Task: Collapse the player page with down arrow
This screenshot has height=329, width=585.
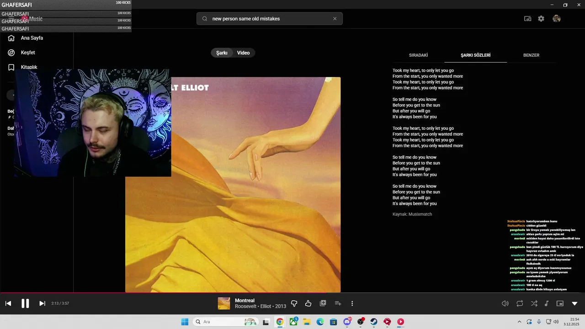Action: click(x=574, y=303)
